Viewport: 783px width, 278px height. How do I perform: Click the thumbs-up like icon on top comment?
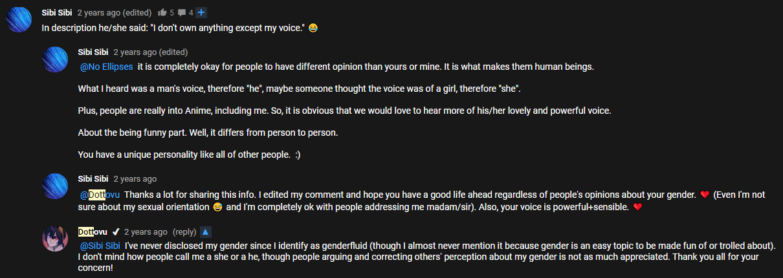[x=162, y=12]
